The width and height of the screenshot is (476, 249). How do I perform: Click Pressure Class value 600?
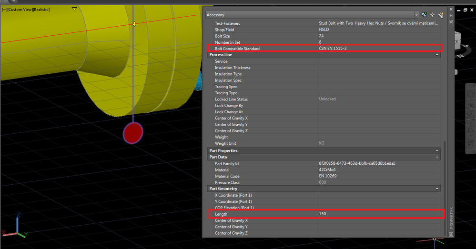323,182
